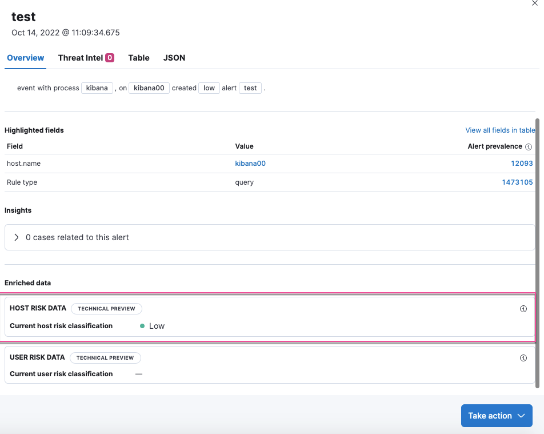Open the Alert prevalence info tooltip

pyautogui.click(x=529, y=146)
